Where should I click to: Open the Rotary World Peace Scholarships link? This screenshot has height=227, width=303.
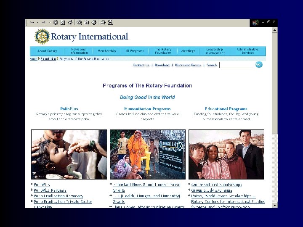point(228,201)
